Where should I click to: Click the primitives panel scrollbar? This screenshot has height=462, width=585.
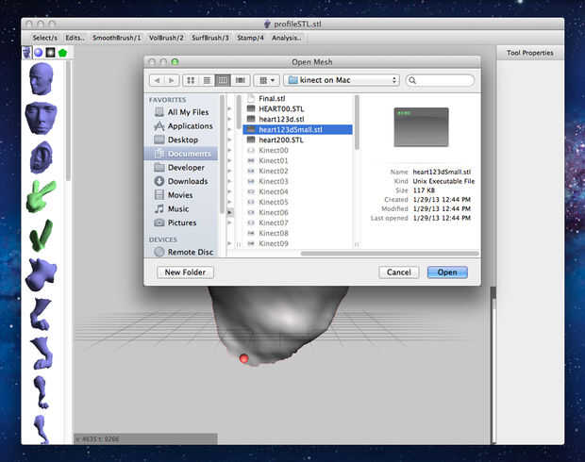[x=68, y=122]
